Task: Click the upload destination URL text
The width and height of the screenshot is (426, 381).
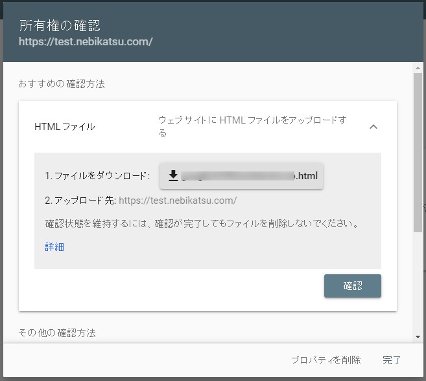Action: coord(178,201)
